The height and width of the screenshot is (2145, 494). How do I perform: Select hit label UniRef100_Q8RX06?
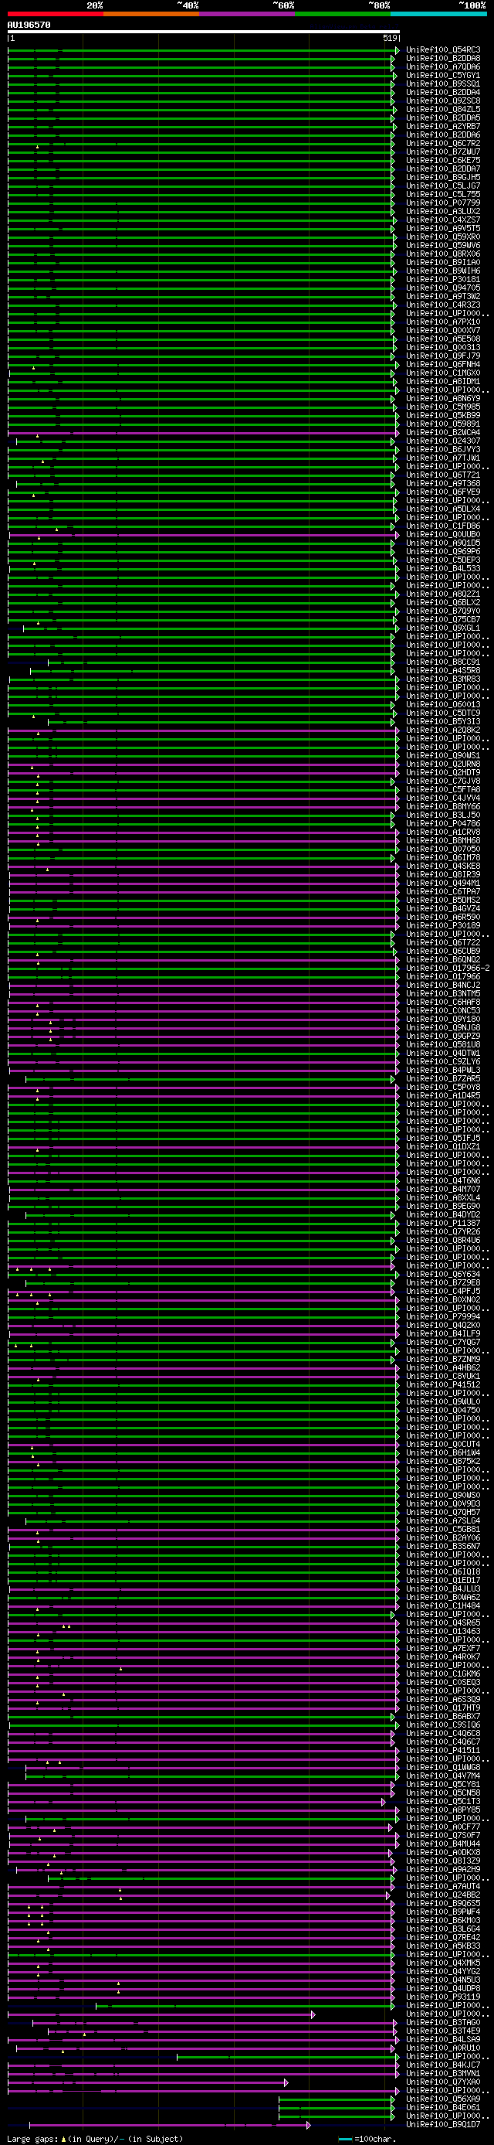[x=442, y=254]
